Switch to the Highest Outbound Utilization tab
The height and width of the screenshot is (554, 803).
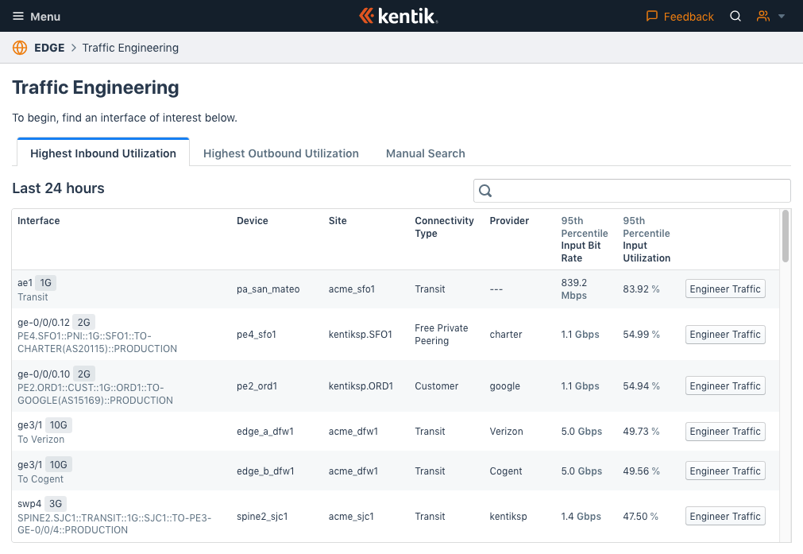tap(281, 153)
